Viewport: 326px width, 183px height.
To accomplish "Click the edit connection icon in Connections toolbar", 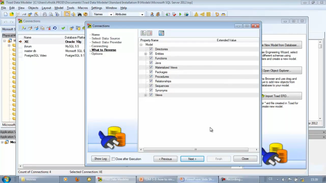I will coord(30,28).
